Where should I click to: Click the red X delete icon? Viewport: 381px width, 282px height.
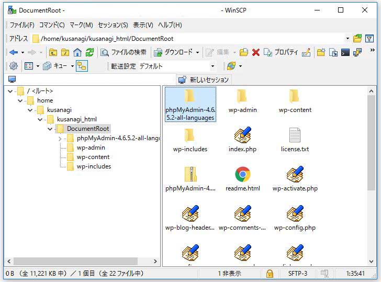[x=255, y=52]
